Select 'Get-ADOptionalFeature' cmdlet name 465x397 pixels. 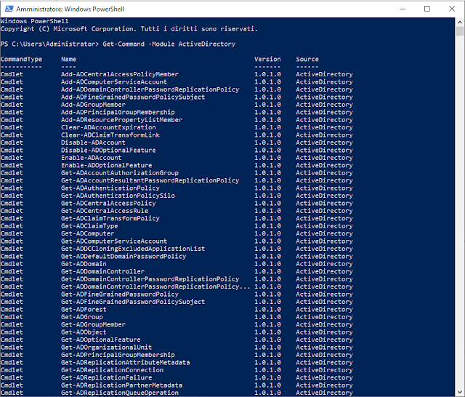[101, 340]
